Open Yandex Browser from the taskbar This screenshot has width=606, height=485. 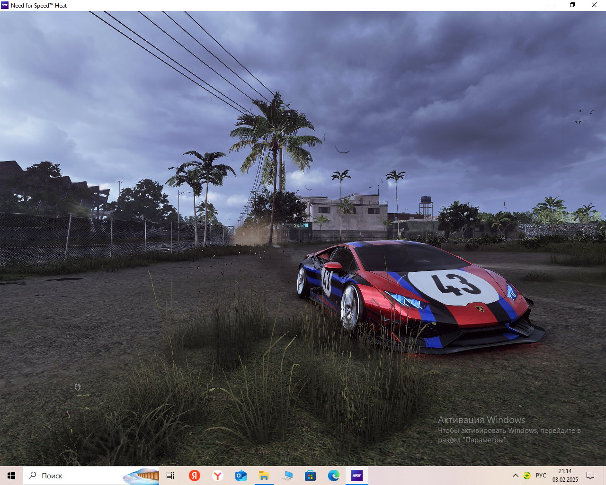click(x=218, y=476)
